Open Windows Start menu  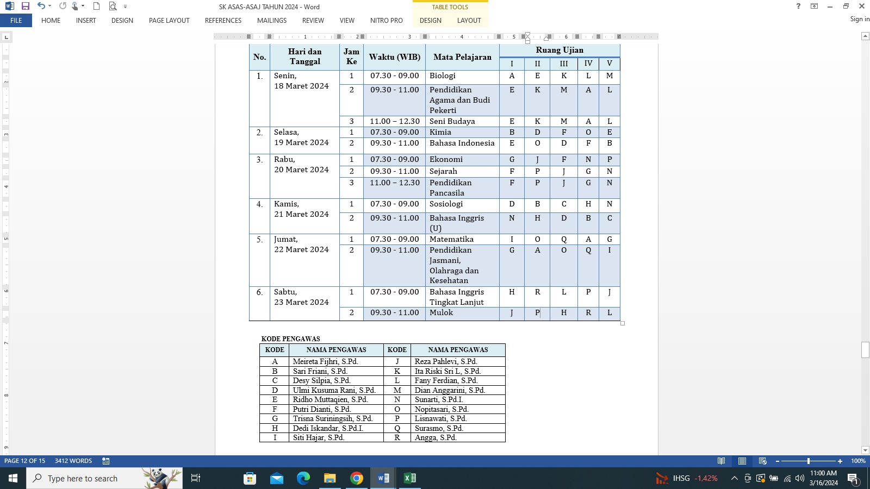tap(13, 478)
